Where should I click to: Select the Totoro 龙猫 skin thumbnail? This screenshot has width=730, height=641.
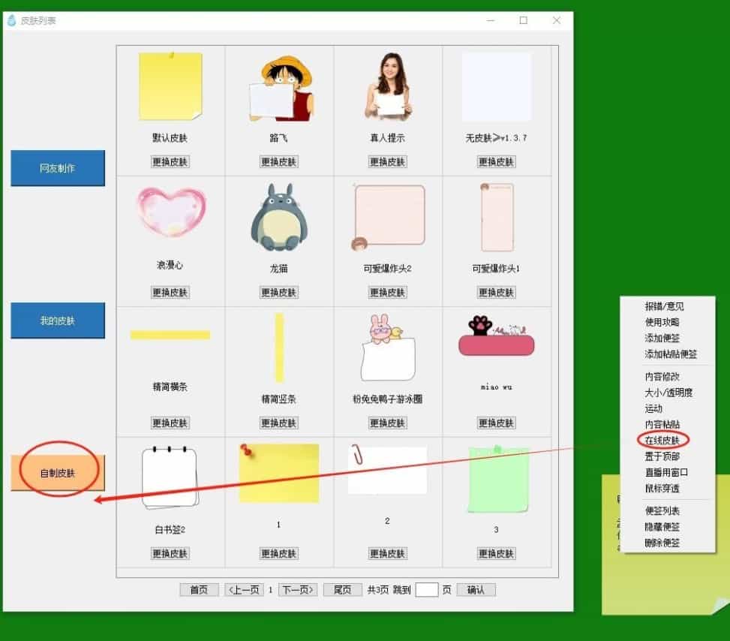pos(278,218)
